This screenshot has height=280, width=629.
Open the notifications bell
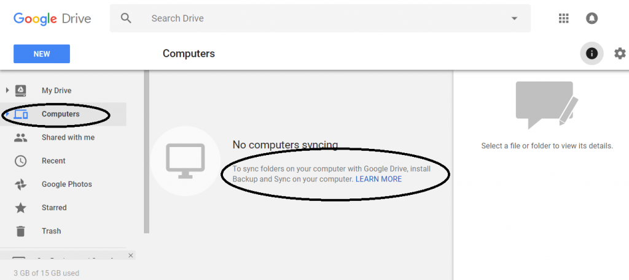(592, 18)
